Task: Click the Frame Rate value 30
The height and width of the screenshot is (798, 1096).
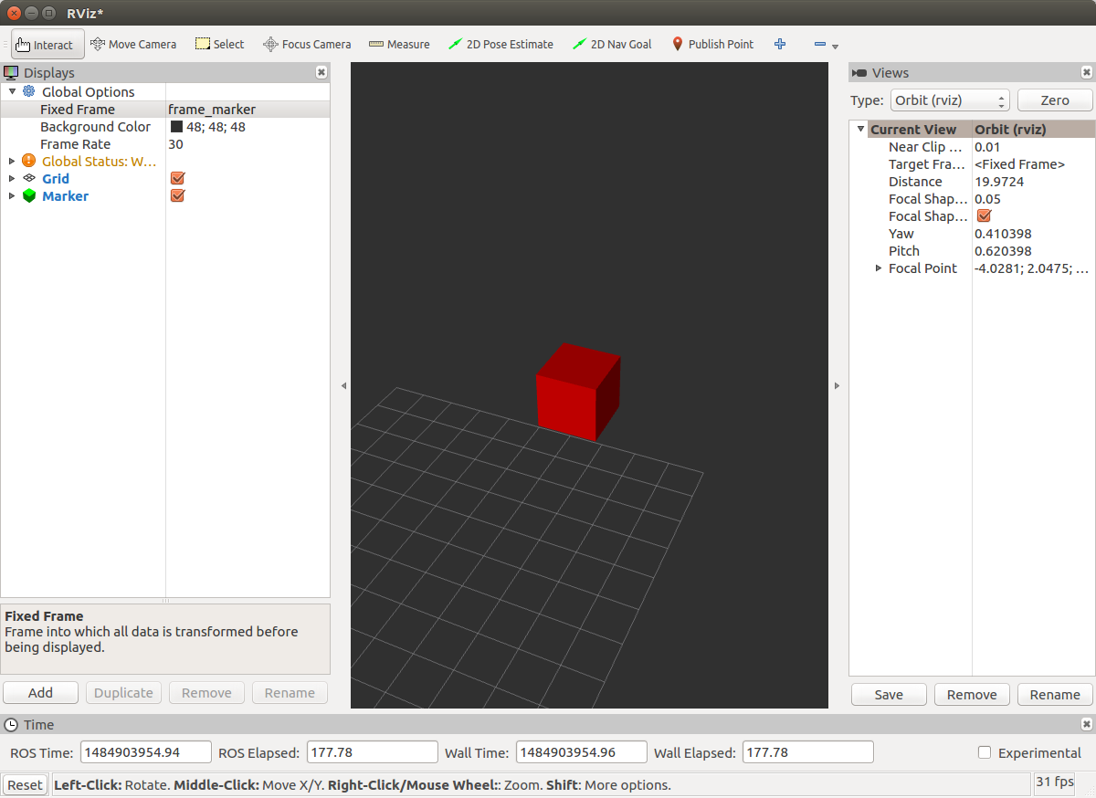Action: click(175, 144)
